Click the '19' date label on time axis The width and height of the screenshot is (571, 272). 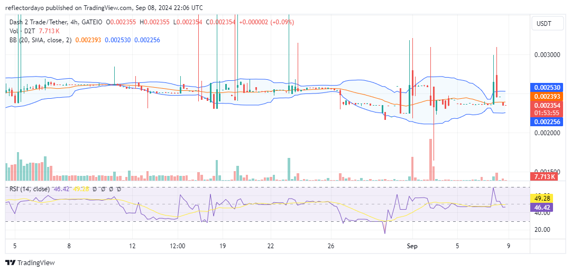pyautogui.click(x=223, y=246)
